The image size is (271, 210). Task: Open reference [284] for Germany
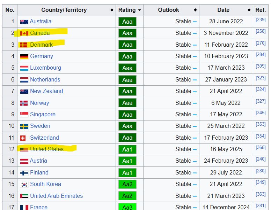click(x=261, y=54)
